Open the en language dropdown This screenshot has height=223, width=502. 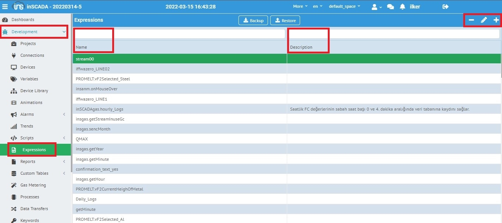(x=317, y=6)
